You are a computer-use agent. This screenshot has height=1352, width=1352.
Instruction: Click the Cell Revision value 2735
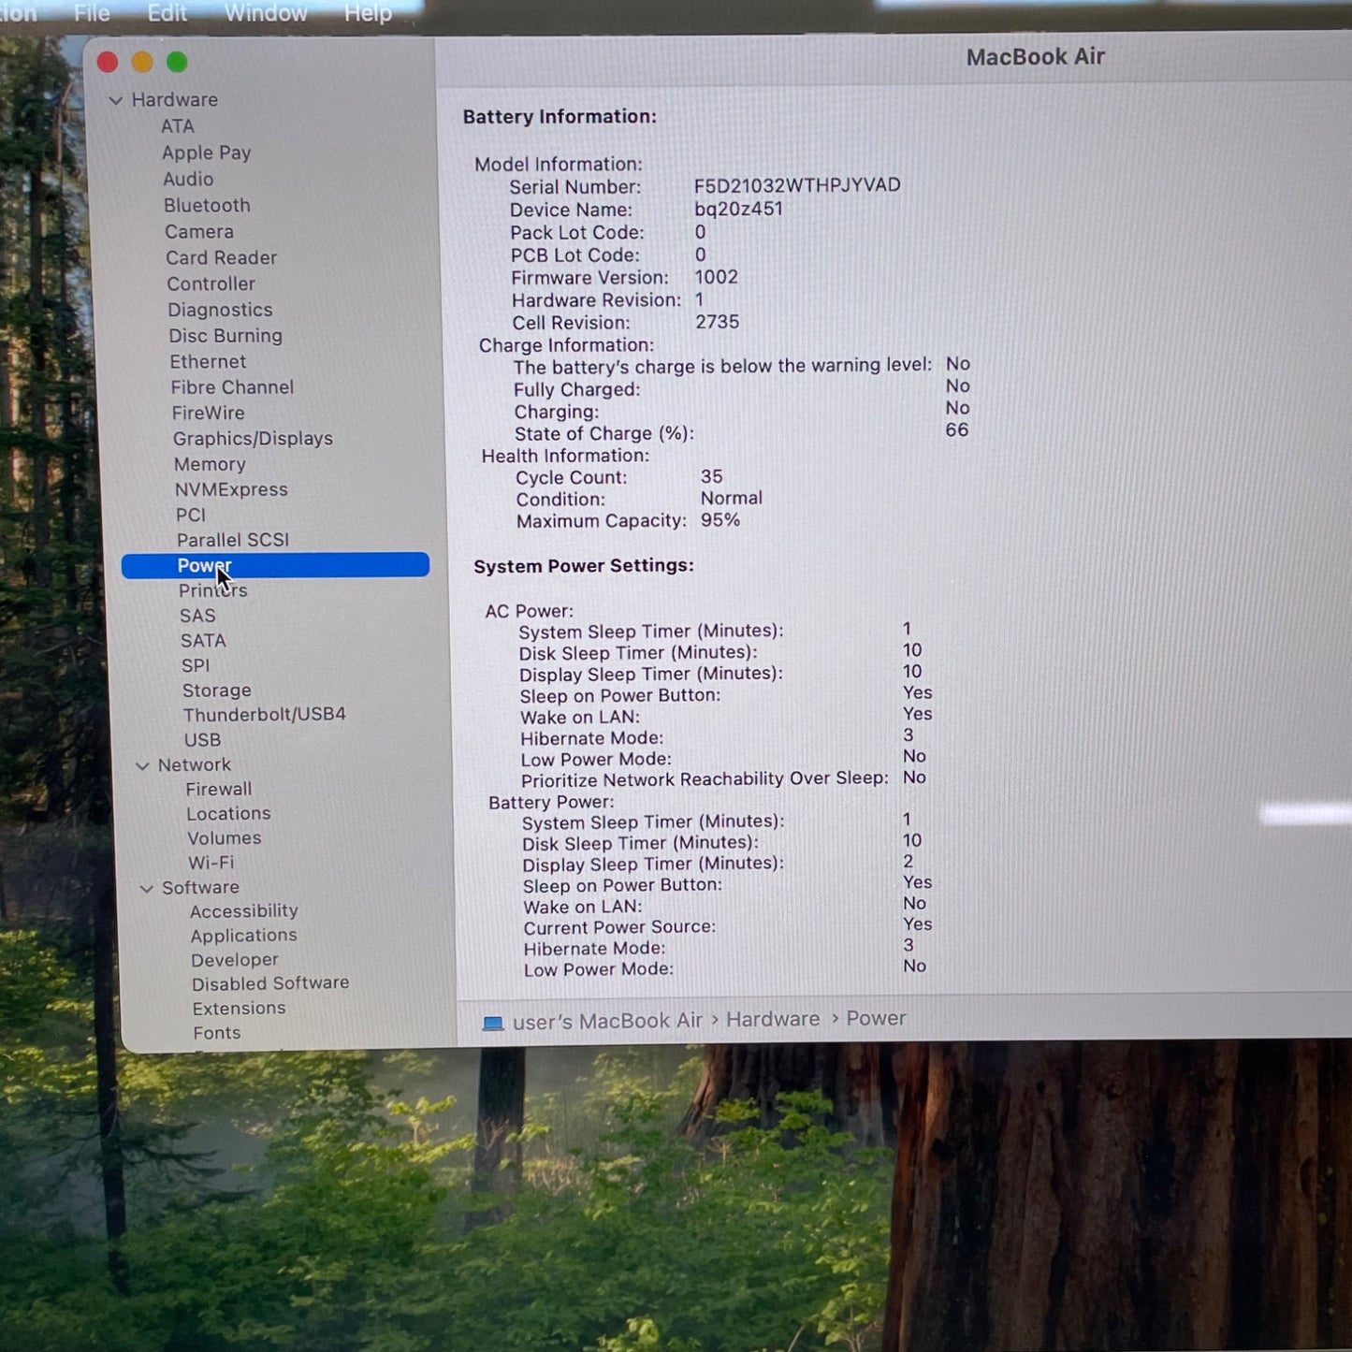(x=718, y=322)
